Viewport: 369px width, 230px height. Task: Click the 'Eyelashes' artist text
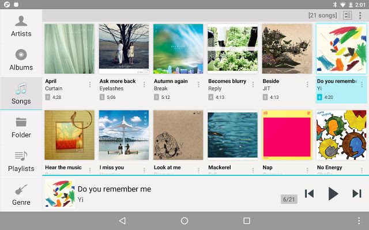point(111,89)
